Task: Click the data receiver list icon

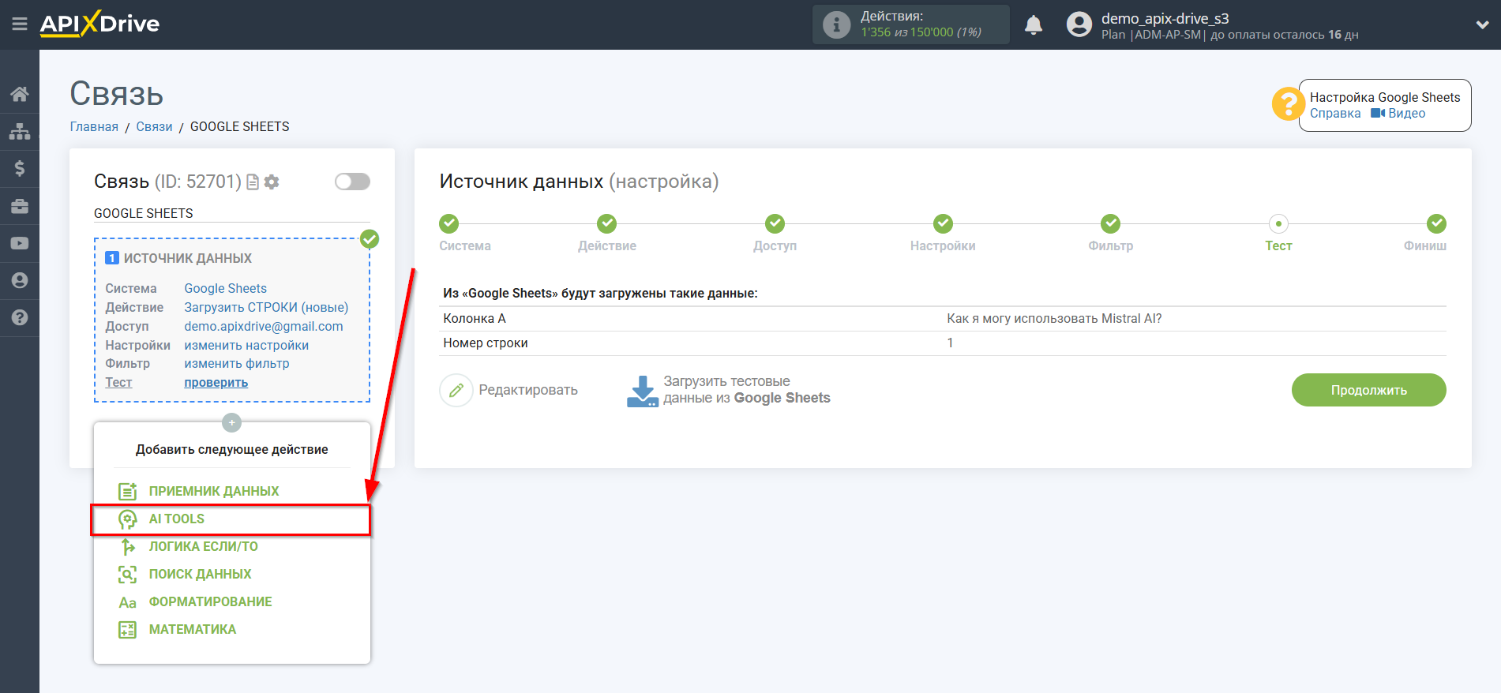Action: click(127, 491)
